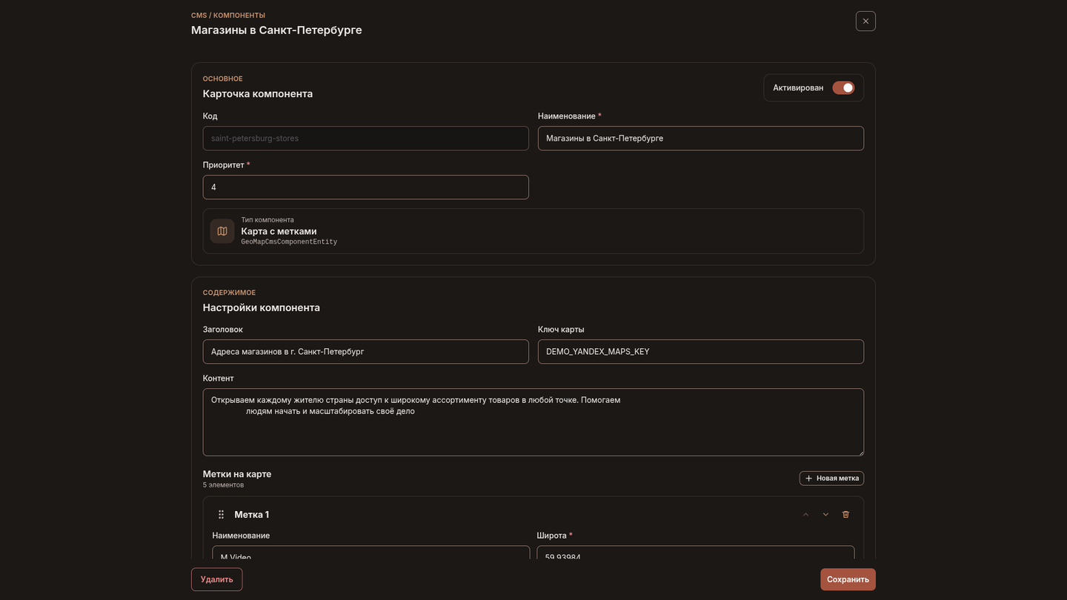
Task: Click the 'Карта с метками' type label
Action: pyautogui.click(x=279, y=231)
